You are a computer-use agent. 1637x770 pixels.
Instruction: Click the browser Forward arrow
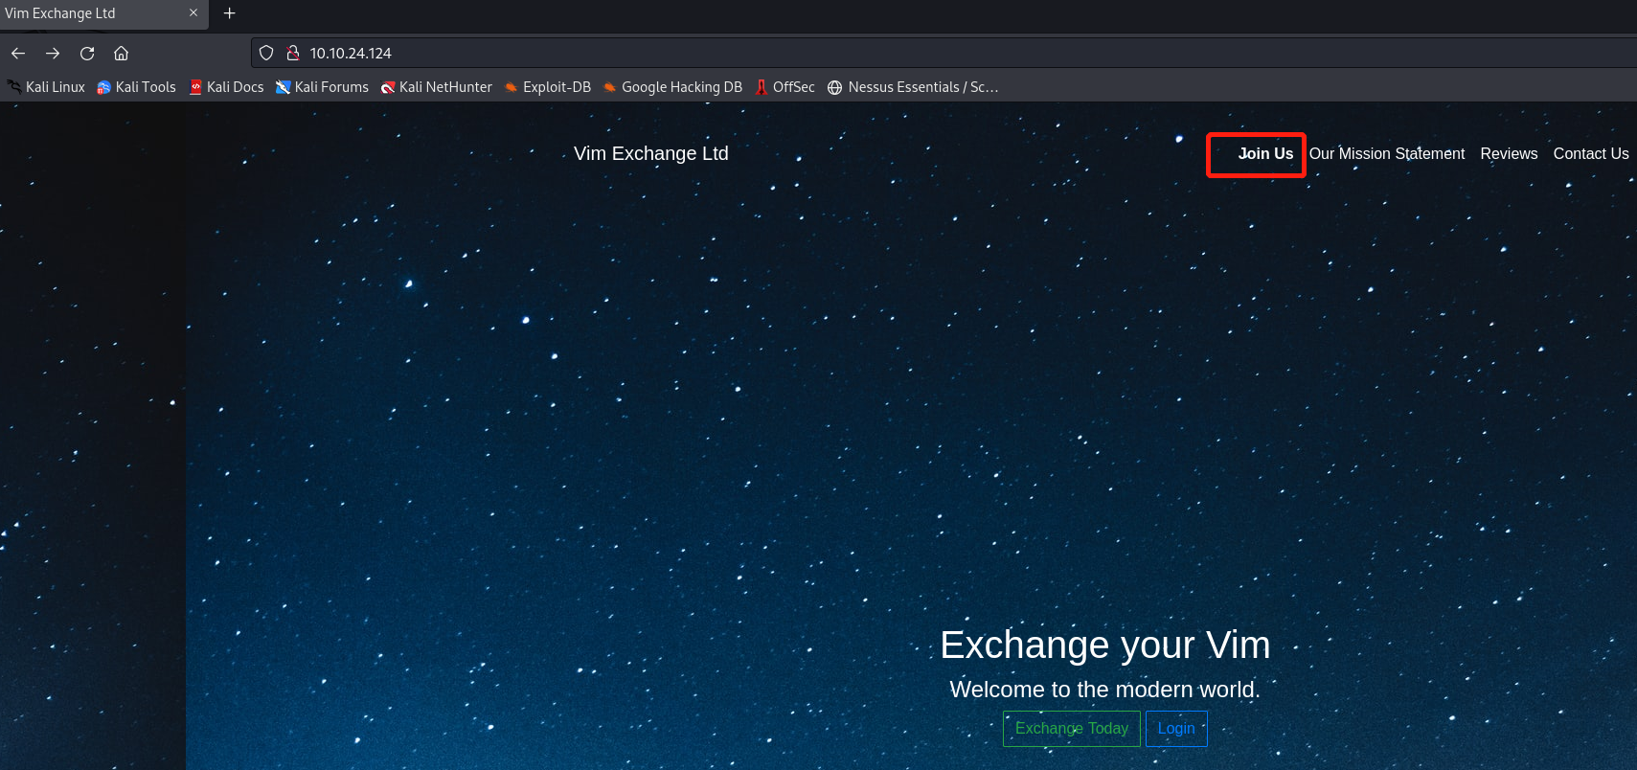pos(53,54)
